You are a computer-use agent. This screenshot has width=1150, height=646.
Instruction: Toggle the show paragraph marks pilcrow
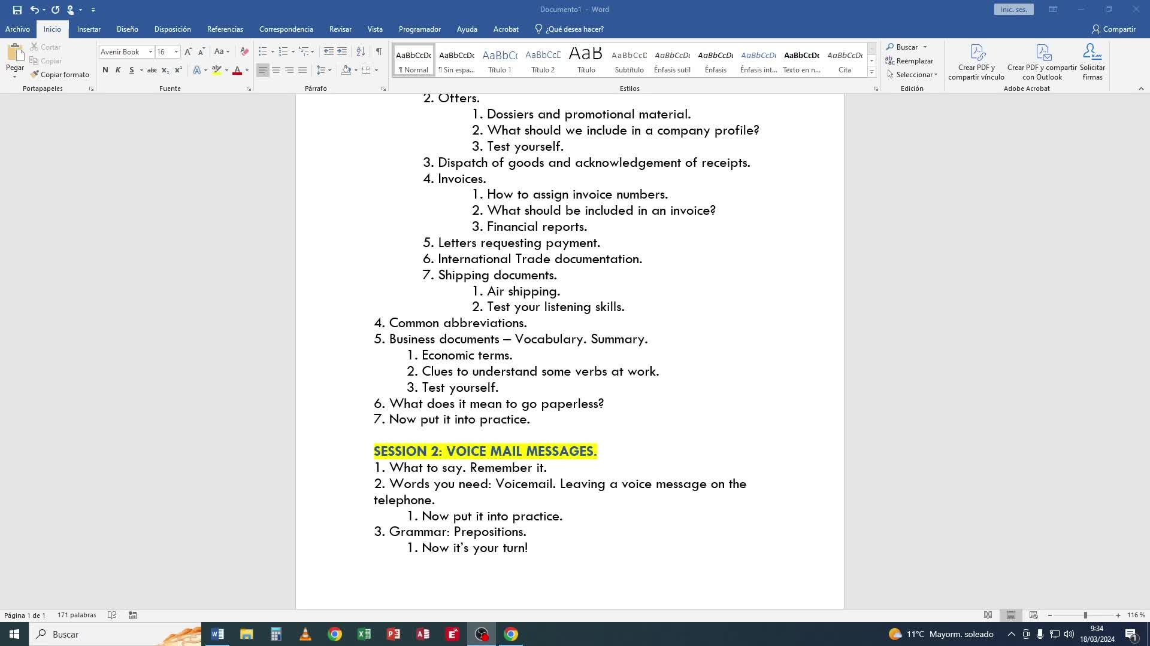[379, 52]
